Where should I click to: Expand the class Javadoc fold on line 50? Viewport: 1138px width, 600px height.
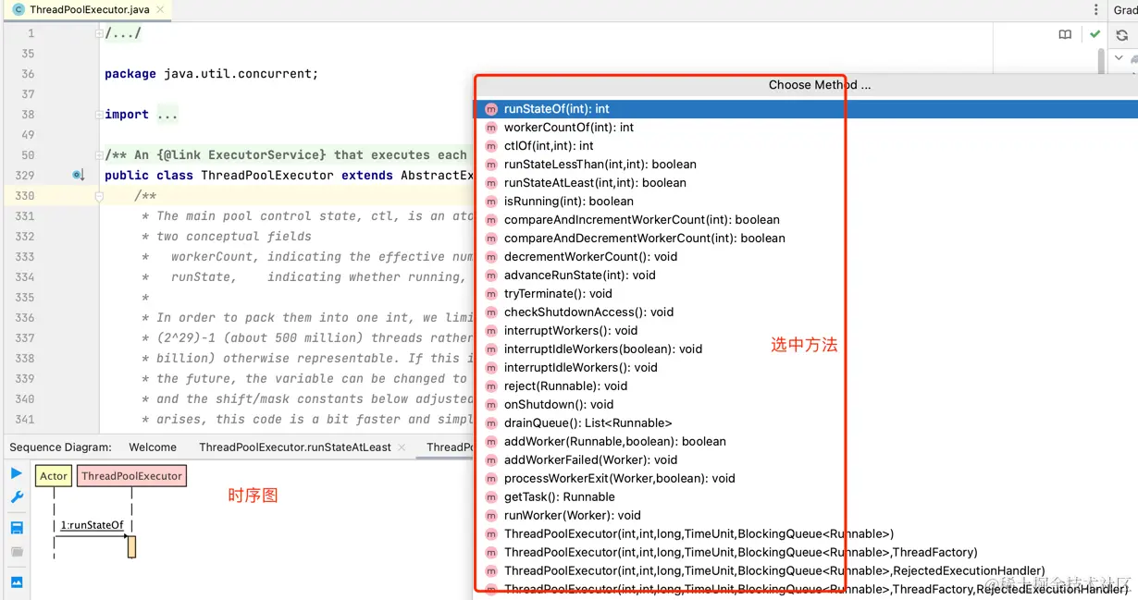coord(99,155)
